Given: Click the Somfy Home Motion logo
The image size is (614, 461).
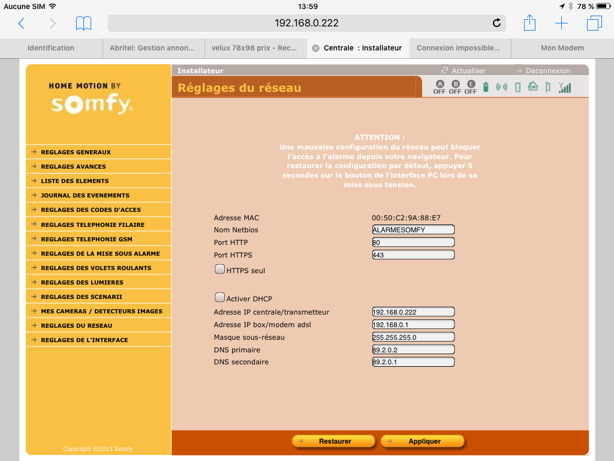Looking at the screenshot, I should [91, 98].
